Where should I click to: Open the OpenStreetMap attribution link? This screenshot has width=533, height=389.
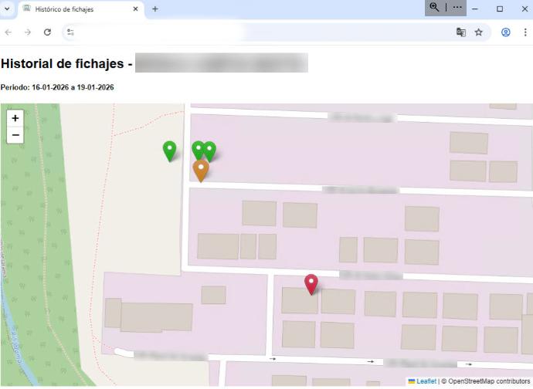[477, 381]
